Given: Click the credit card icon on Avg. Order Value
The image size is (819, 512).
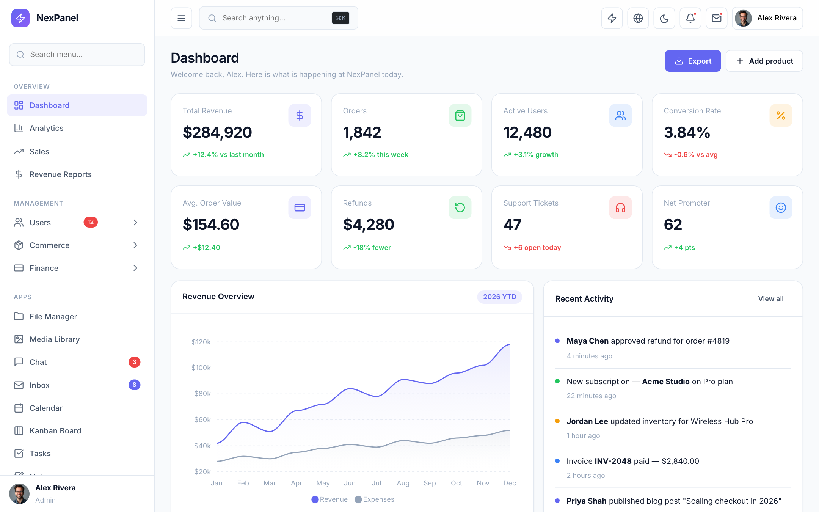Looking at the screenshot, I should (x=300, y=207).
